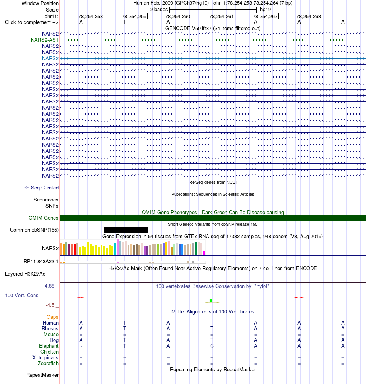Screen dimensions: 366x384
Task: Click '100 vertebrates Basewise Conservation by PhyloP' title
Action: point(213,286)
